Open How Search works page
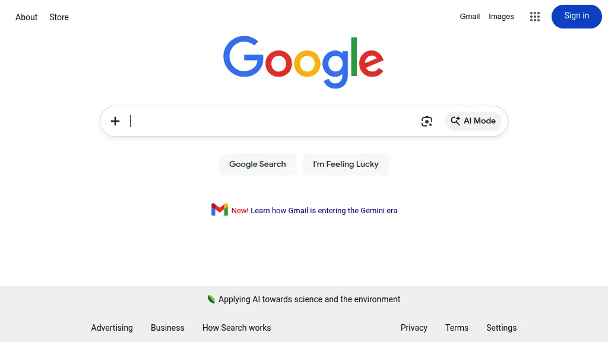 point(236,328)
